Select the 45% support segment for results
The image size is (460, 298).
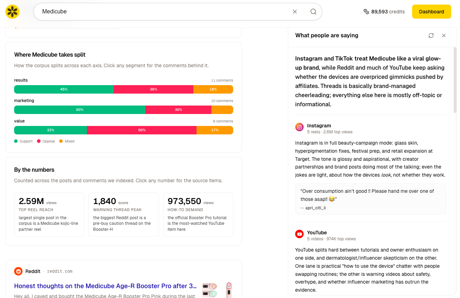pos(64,89)
